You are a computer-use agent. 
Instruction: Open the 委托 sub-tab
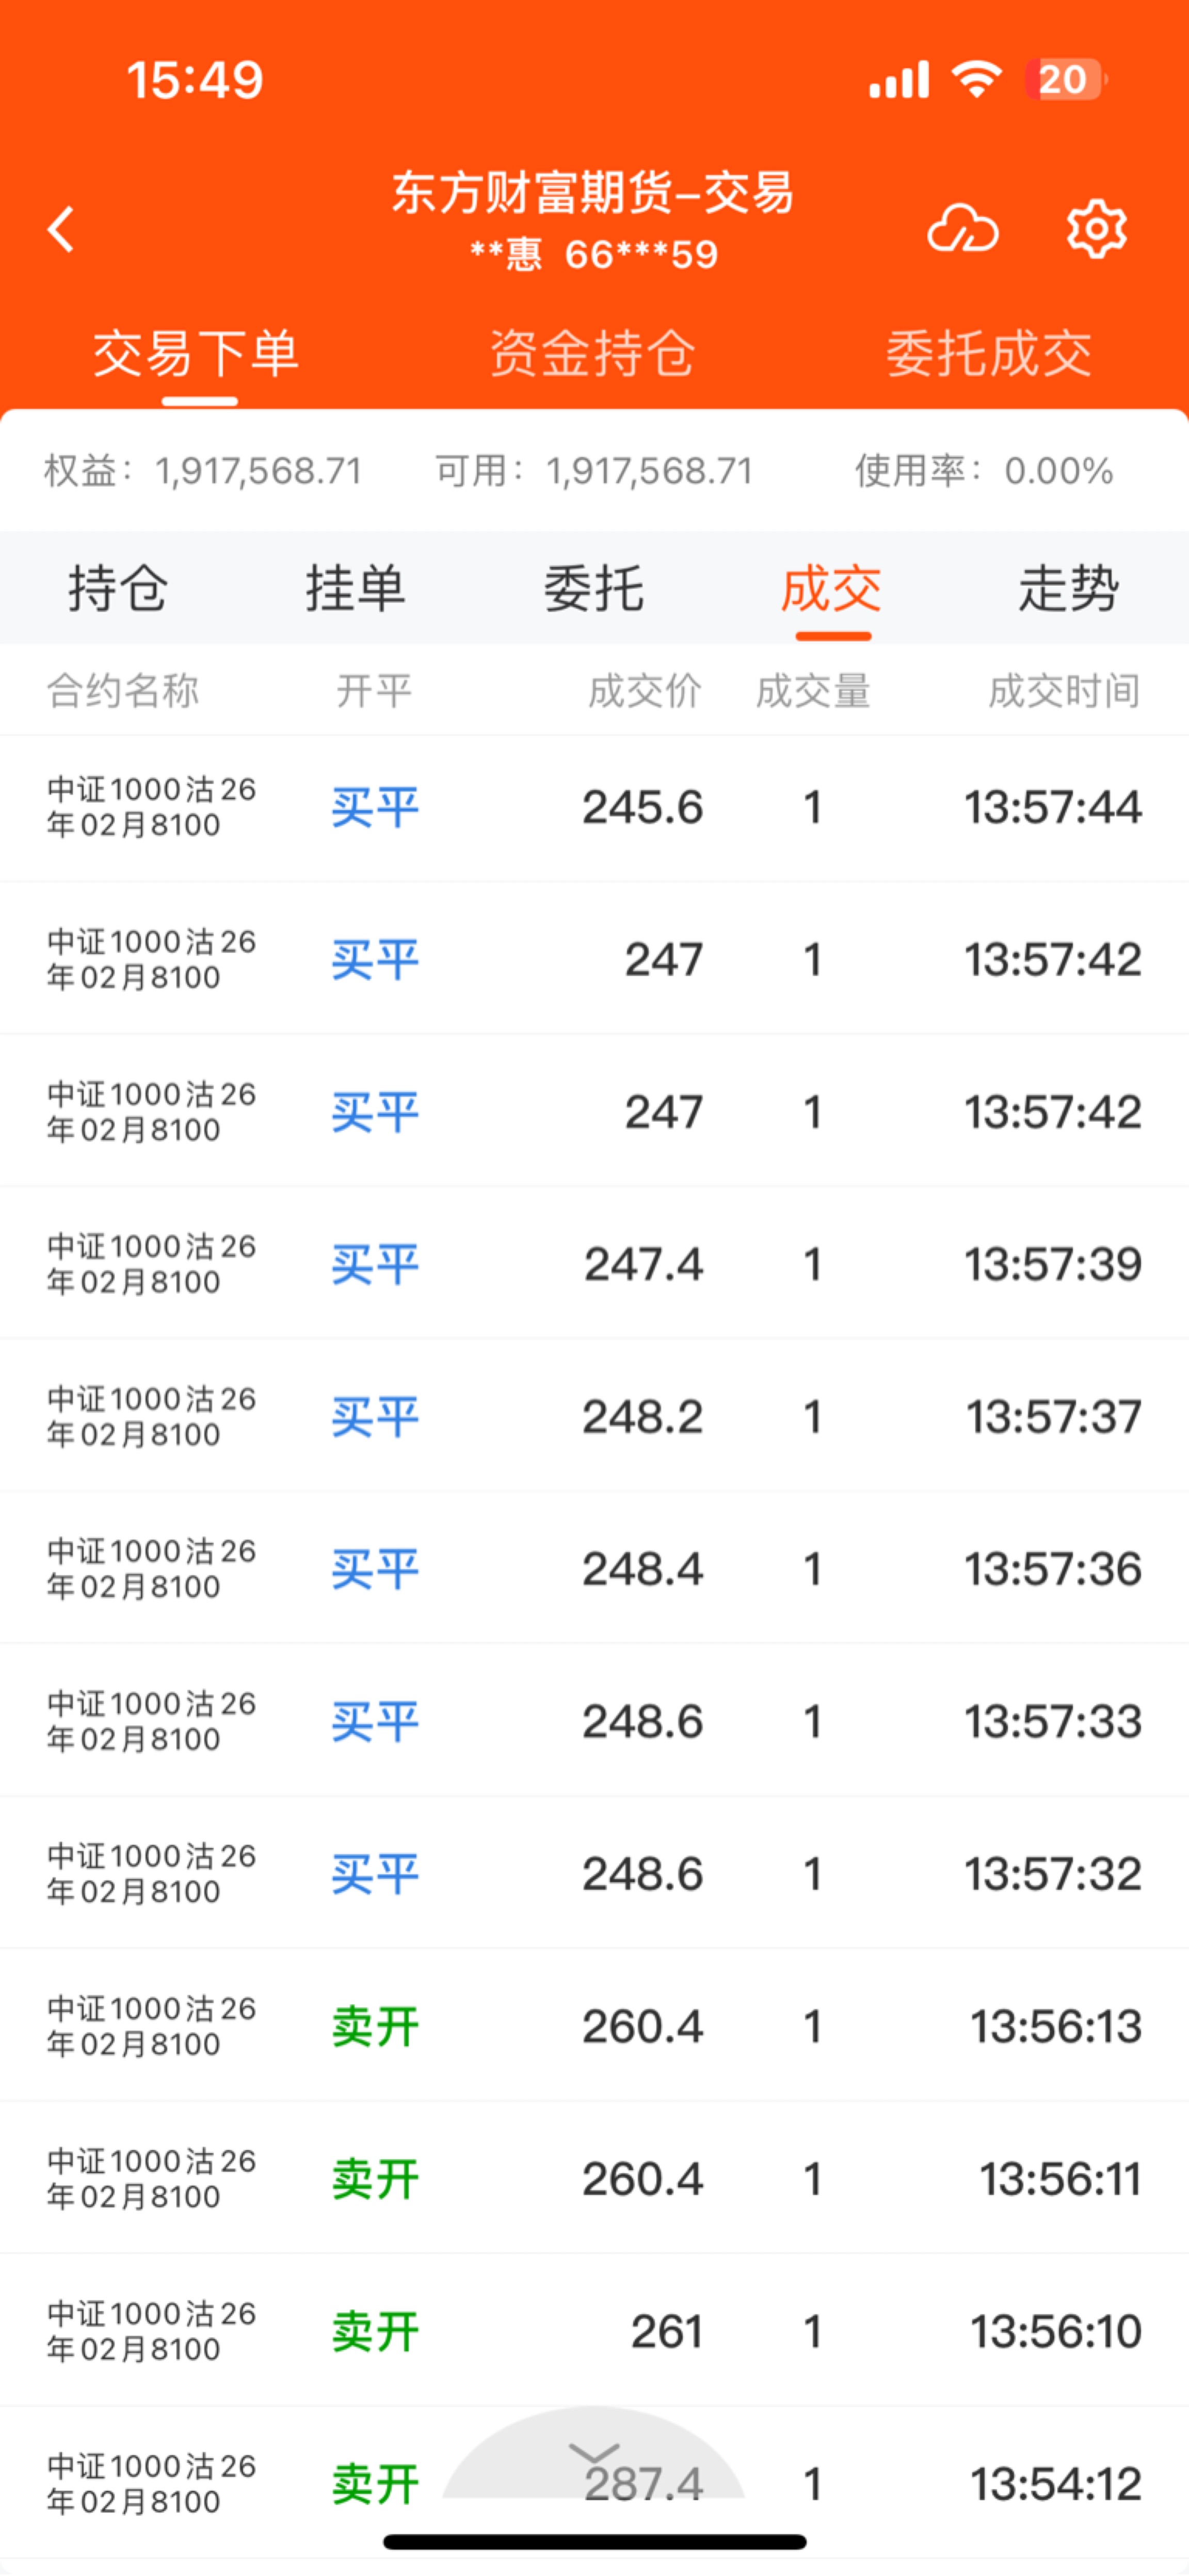[x=593, y=587]
